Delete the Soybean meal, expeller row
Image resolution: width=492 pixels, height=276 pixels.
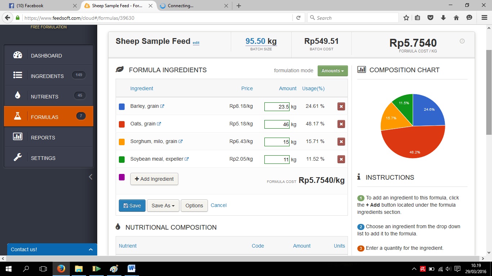[x=341, y=159]
